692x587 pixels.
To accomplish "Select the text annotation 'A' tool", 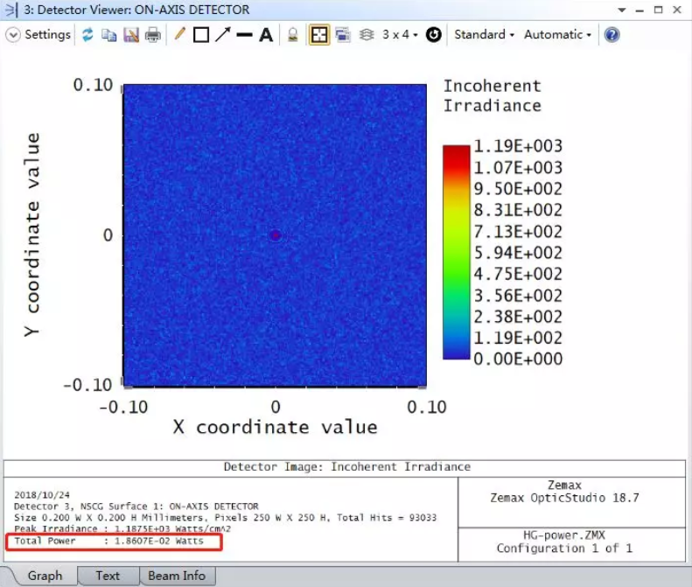I will (x=266, y=35).
